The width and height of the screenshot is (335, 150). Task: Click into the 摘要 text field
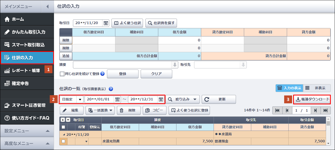(x=122, y=65)
